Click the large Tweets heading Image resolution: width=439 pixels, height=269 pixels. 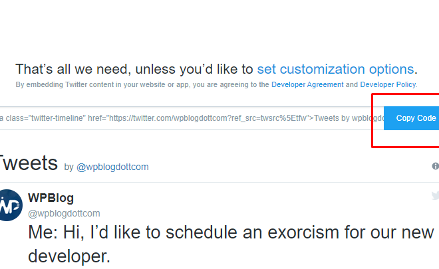pyautogui.click(x=29, y=163)
